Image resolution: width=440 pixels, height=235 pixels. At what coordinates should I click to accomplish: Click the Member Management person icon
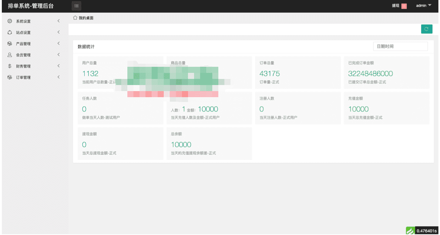(10, 55)
